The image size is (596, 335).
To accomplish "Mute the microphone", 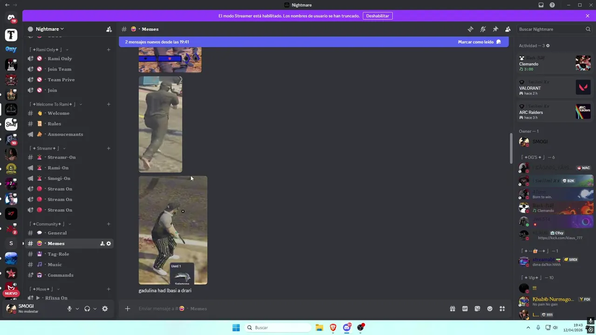I will coord(69,308).
